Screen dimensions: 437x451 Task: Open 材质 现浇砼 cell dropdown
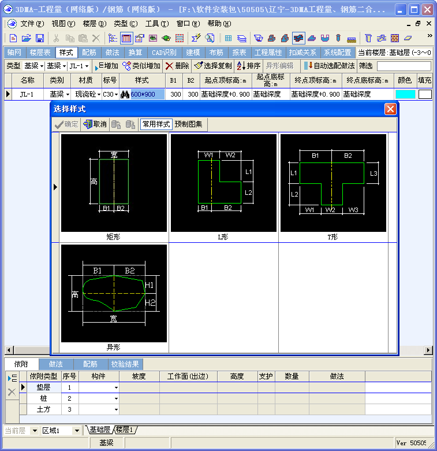point(99,94)
